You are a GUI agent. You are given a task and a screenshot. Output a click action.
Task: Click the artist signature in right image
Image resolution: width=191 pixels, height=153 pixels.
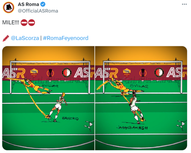pyautogui.click(x=181, y=125)
